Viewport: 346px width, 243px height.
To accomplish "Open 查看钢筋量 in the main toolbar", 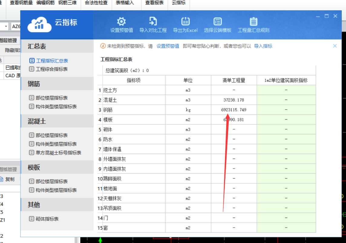I will click(21, 3).
